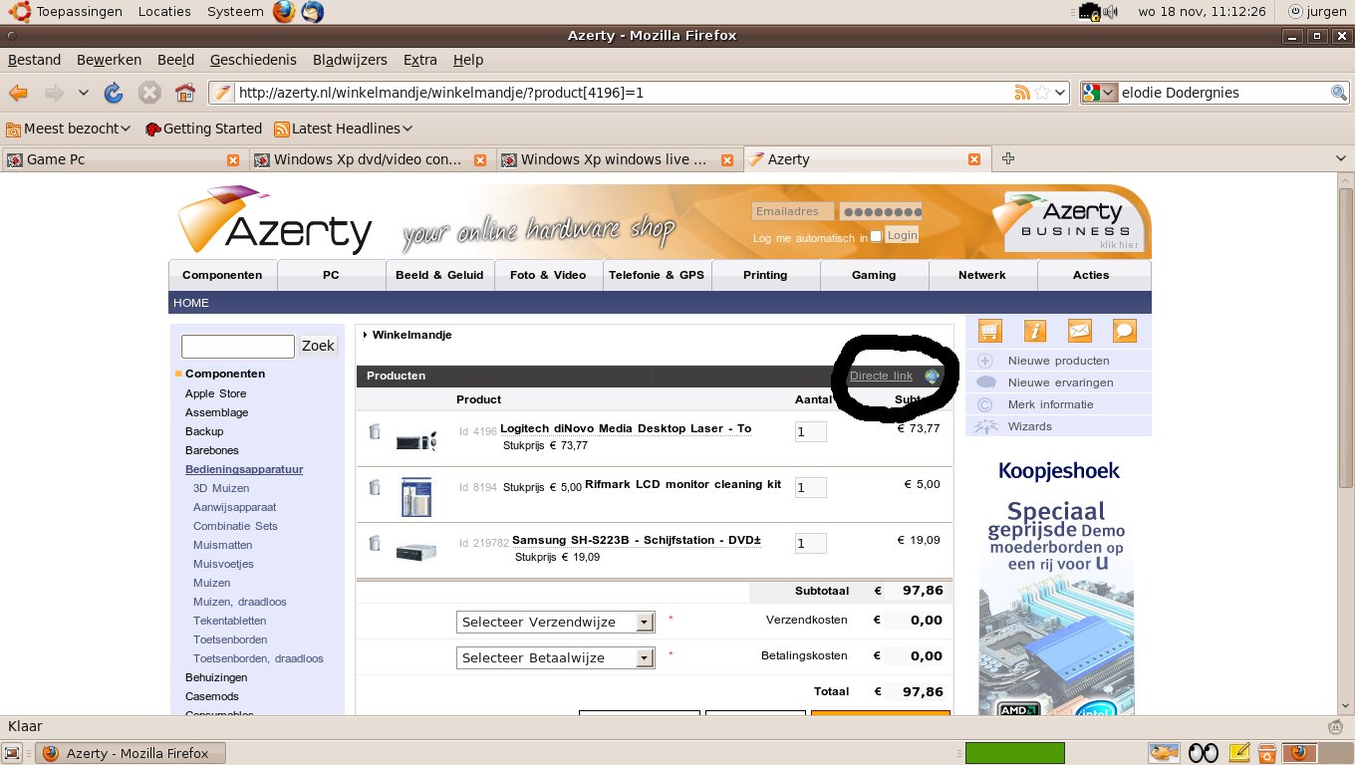Open the Logitech diNovo Media Desktop Laser link
Image resolution: width=1355 pixels, height=765 pixels.
[626, 428]
